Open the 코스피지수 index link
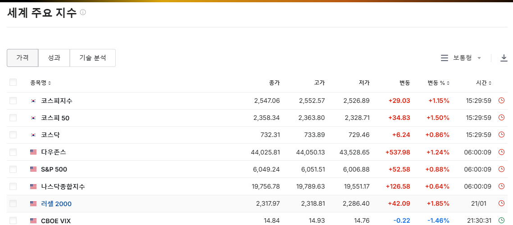This screenshot has height=225, width=513. pos(57,101)
